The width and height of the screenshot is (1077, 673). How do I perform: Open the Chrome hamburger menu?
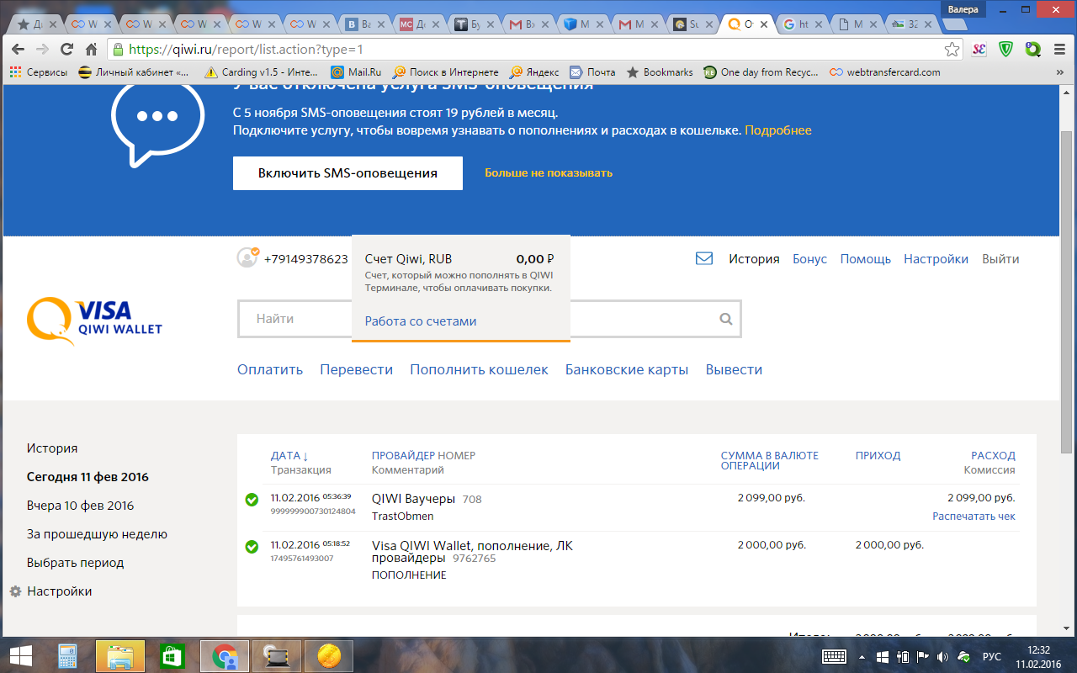click(x=1060, y=50)
